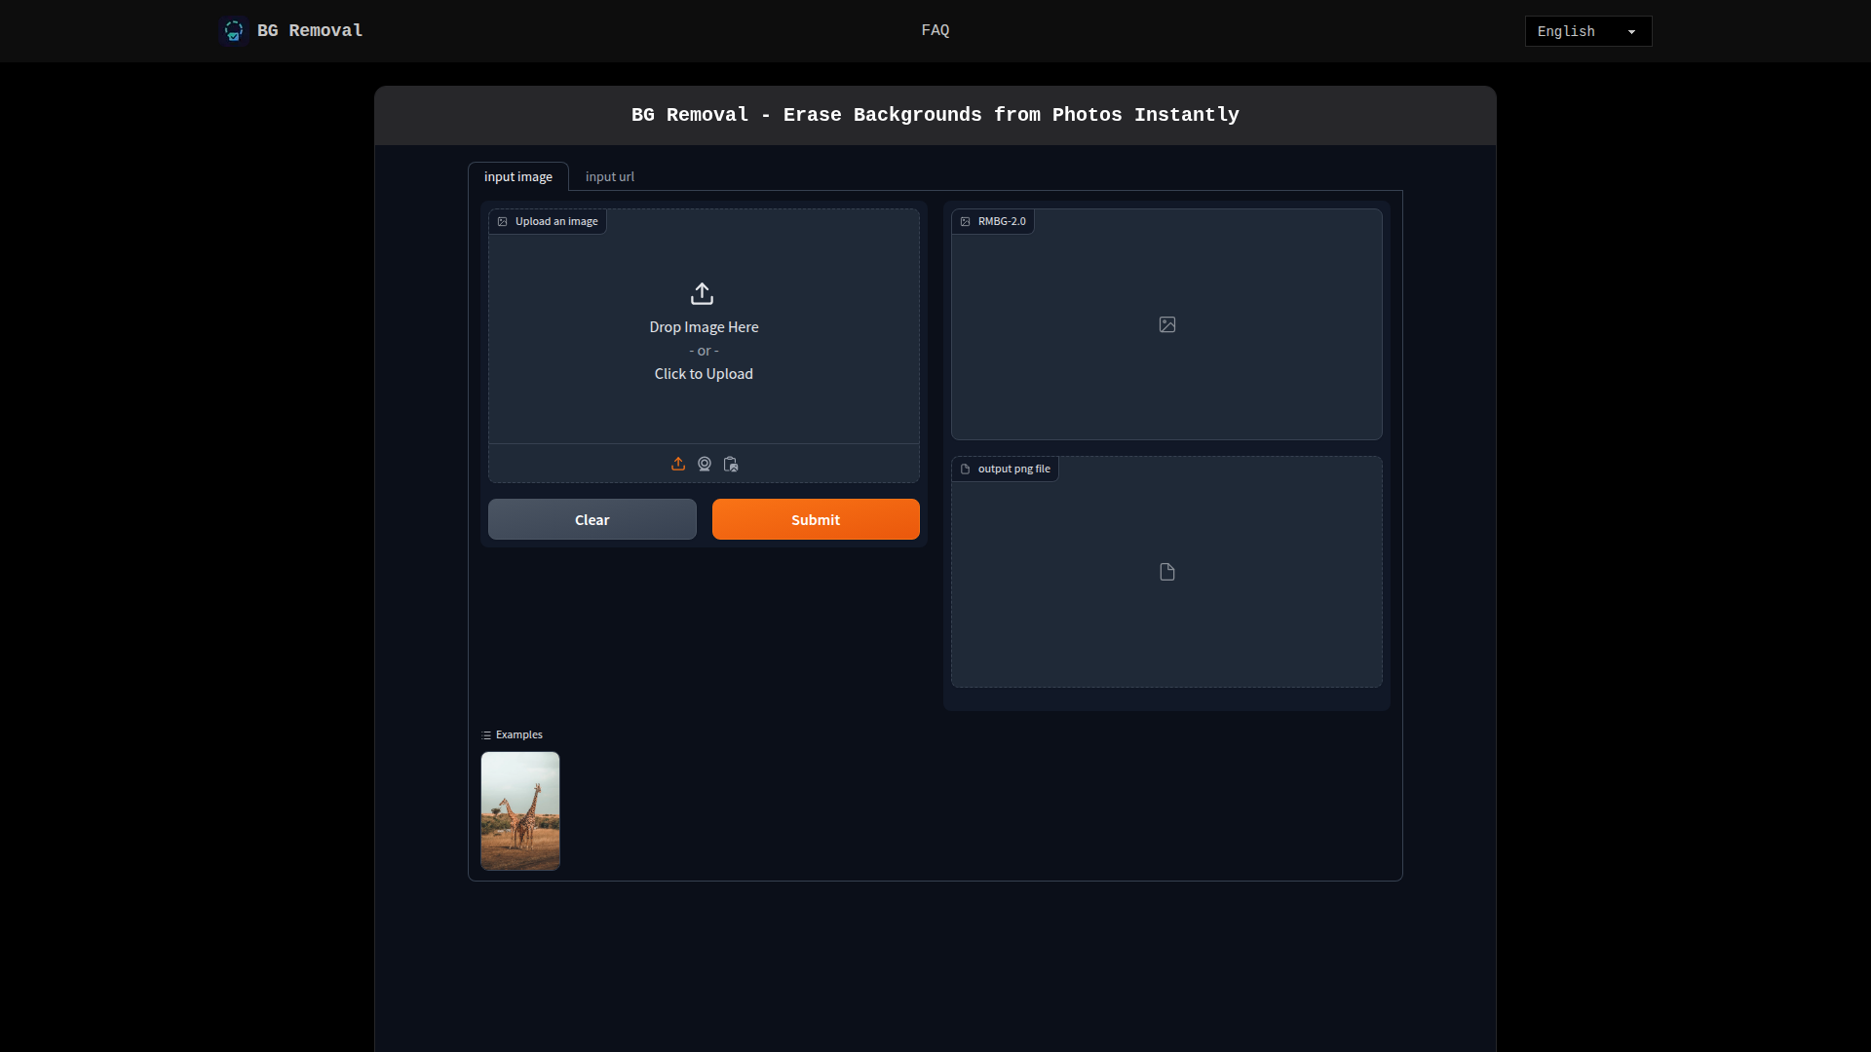The width and height of the screenshot is (1871, 1052).
Task: Click the document icon beside output png file
Action: 965,469
